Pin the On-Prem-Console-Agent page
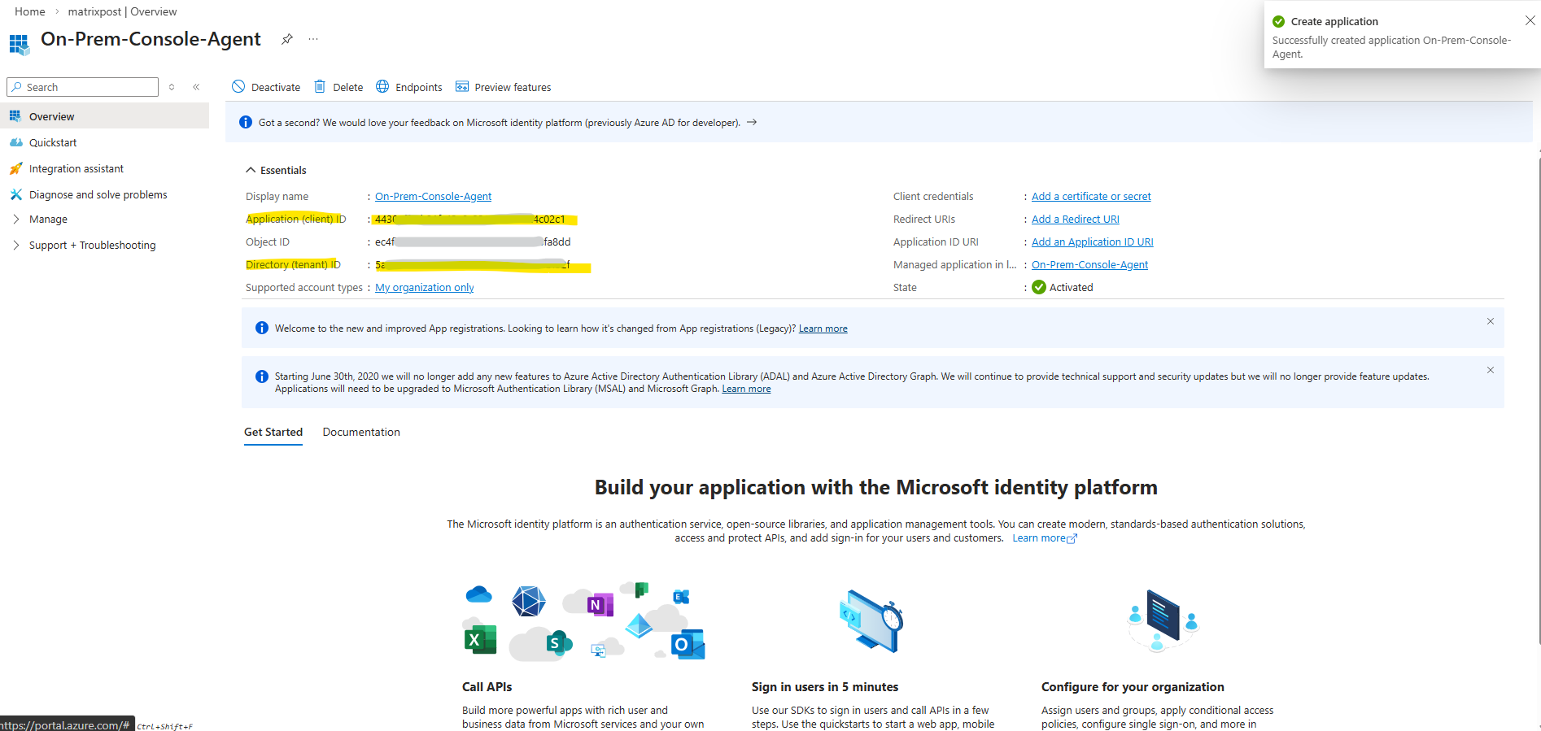1541x731 pixels. point(286,39)
